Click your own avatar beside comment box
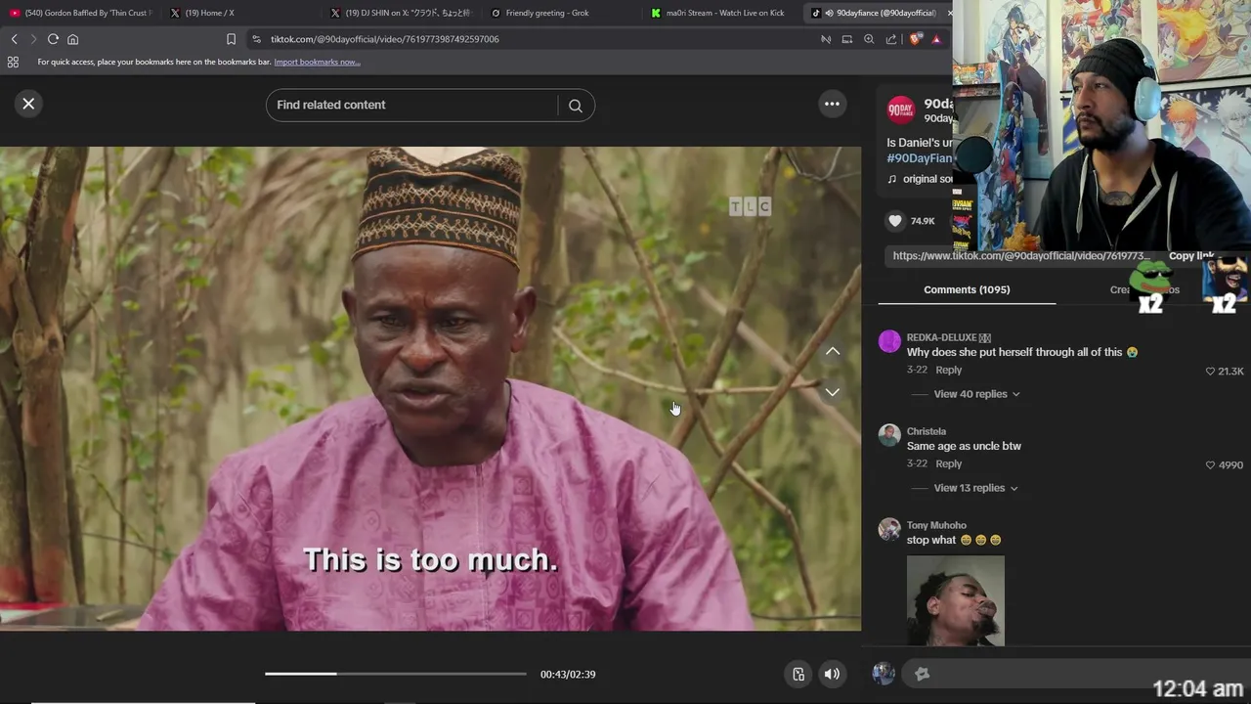 tap(884, 674)
